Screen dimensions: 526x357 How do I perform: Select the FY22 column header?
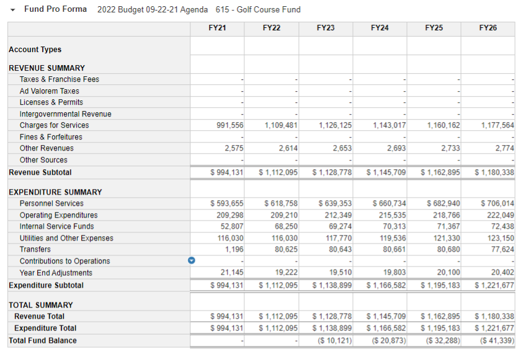point(272,28)
